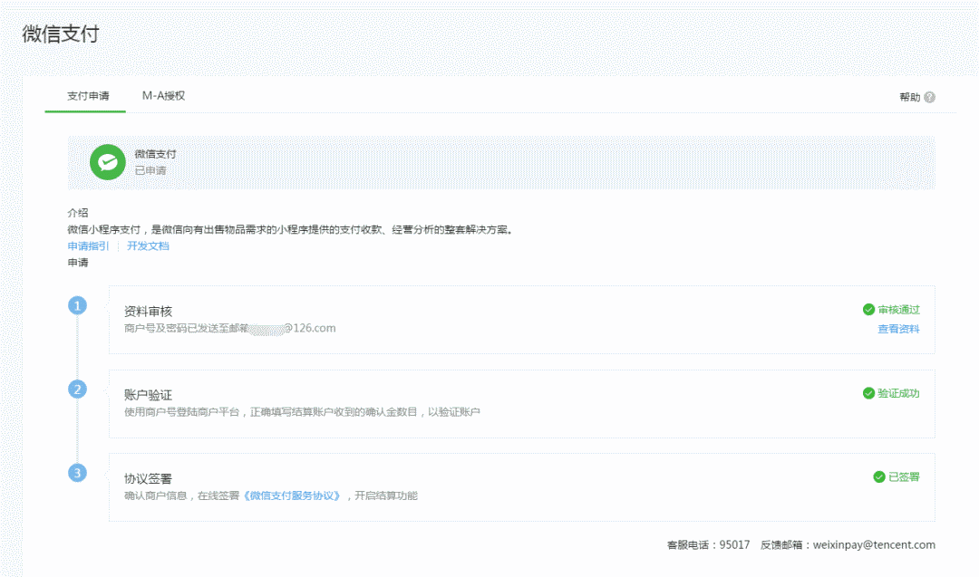Viewport: 979px width, 577px height.
Task: Click the email ending in @126.com
Action: pos(292,328)
